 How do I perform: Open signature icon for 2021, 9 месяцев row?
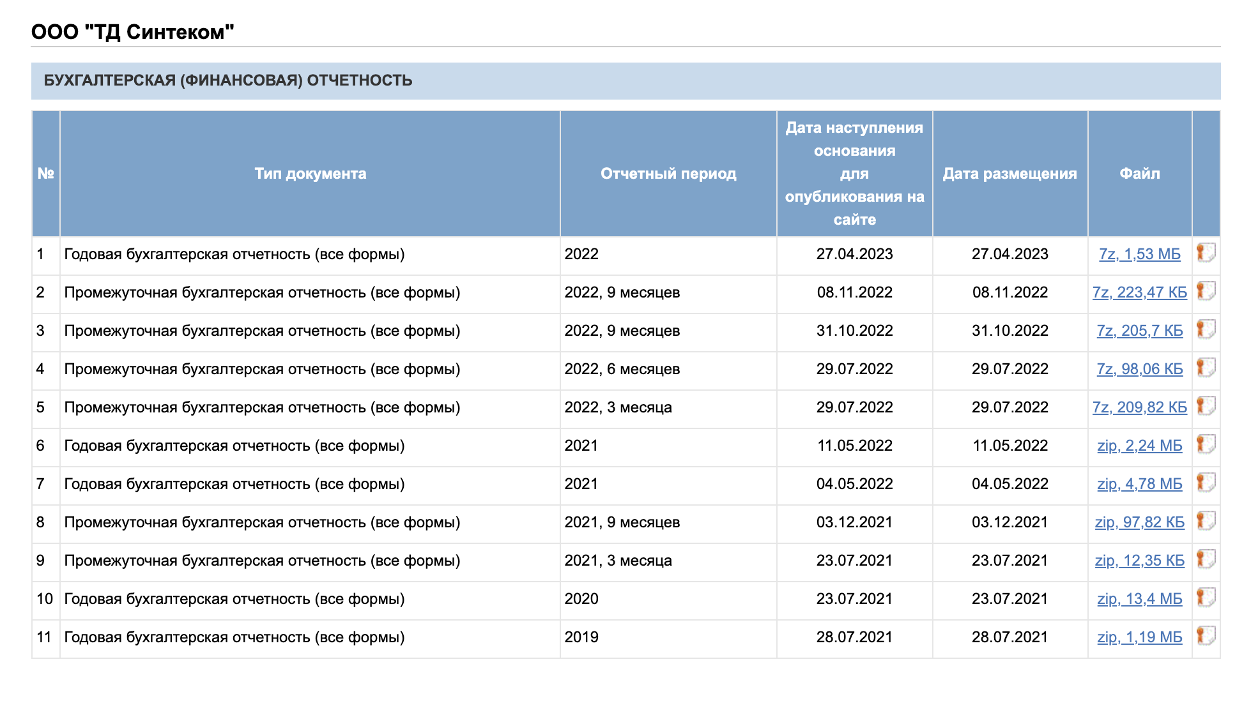point(1206,521)
